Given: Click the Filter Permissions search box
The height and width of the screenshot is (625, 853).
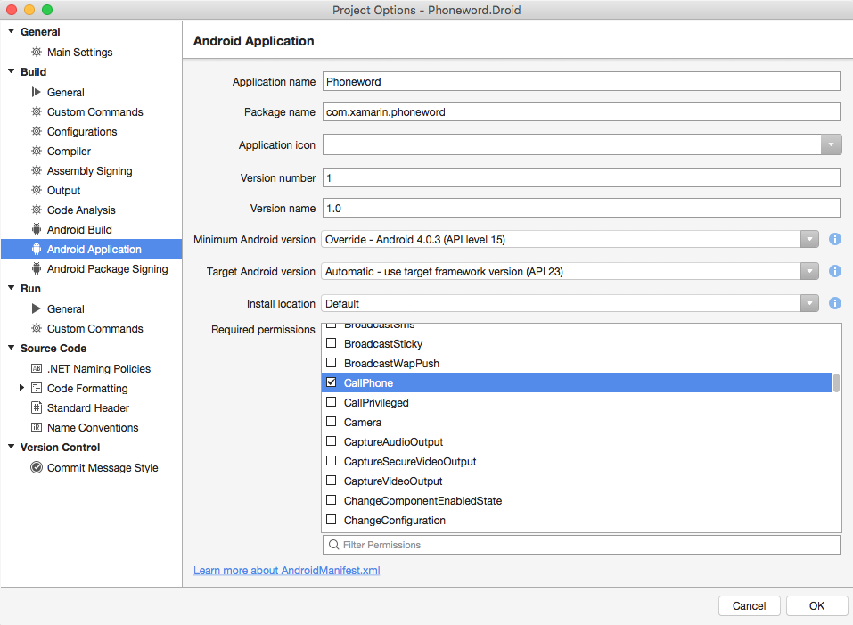Looking at the screenshot, I should (581, 545).
